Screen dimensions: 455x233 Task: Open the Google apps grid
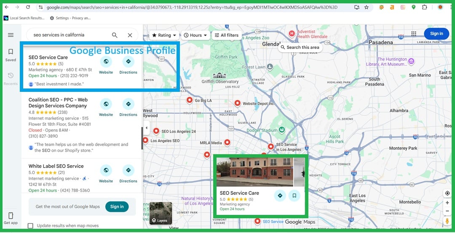[414, 34]
